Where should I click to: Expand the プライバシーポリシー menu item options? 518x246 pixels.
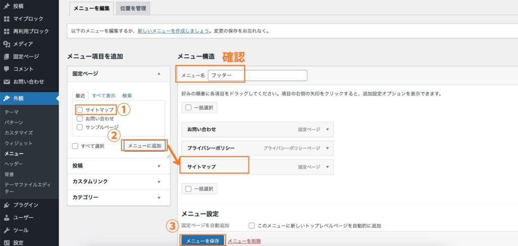coord(328,148)
